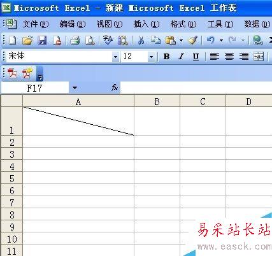Screen dimensions: 272x256
Task: Align text left in cell
Action: (215, 57)
